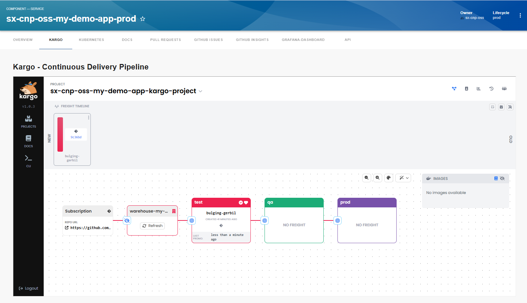The height and width of the screenshot is (303, 527).
Task: Click the color palette icon
Action: 389,178
